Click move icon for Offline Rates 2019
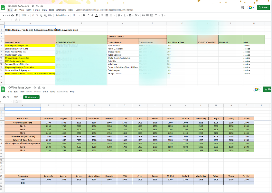272x193 pixels. click(x=39, y=87)
